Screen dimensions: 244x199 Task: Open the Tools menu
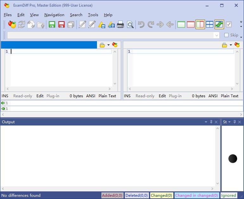pyautogui.click(x=93, y=15)
